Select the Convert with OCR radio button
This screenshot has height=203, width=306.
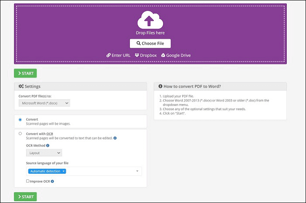tap(20, 134)
